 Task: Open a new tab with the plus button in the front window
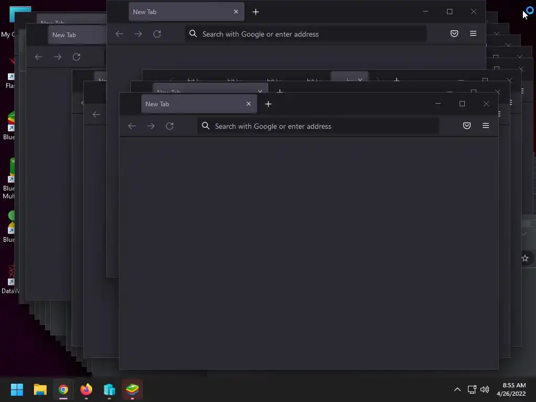tap(269, 104)
